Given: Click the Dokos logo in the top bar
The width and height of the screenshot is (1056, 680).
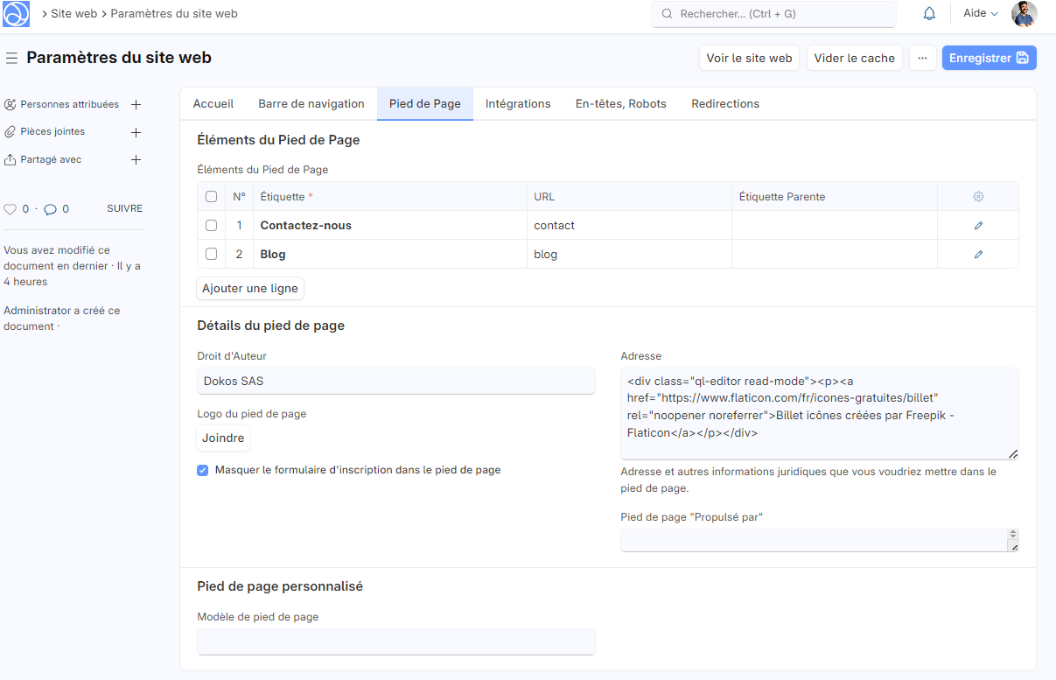Looking at the screenshot, I should pyautogui.click(x=16, y=13).
